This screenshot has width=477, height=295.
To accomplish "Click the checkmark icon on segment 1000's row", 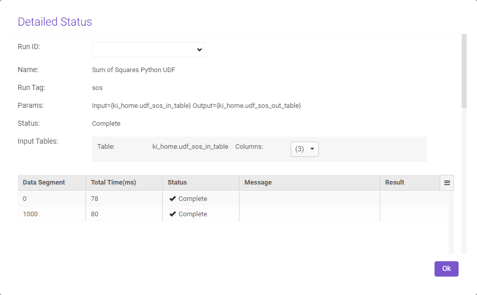I will (172, 214).
